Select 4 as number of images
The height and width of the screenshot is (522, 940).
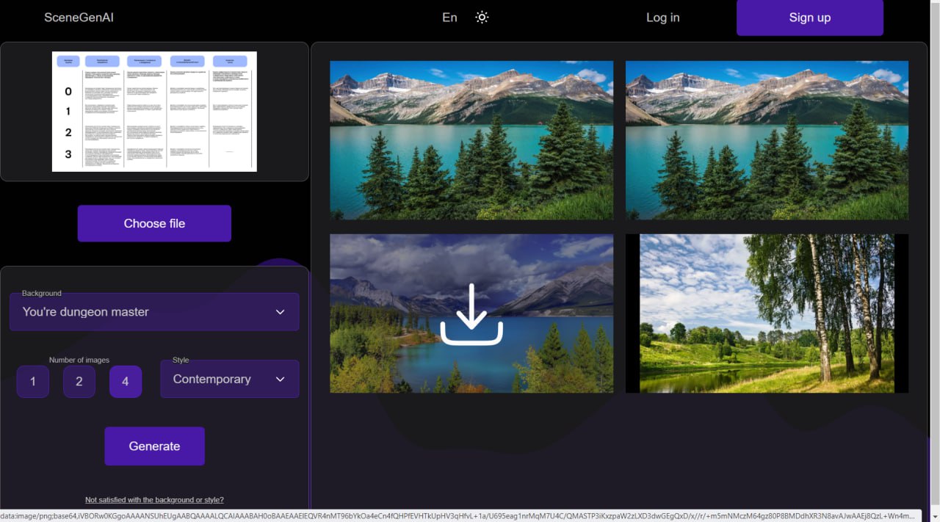[x=126, y=382]
